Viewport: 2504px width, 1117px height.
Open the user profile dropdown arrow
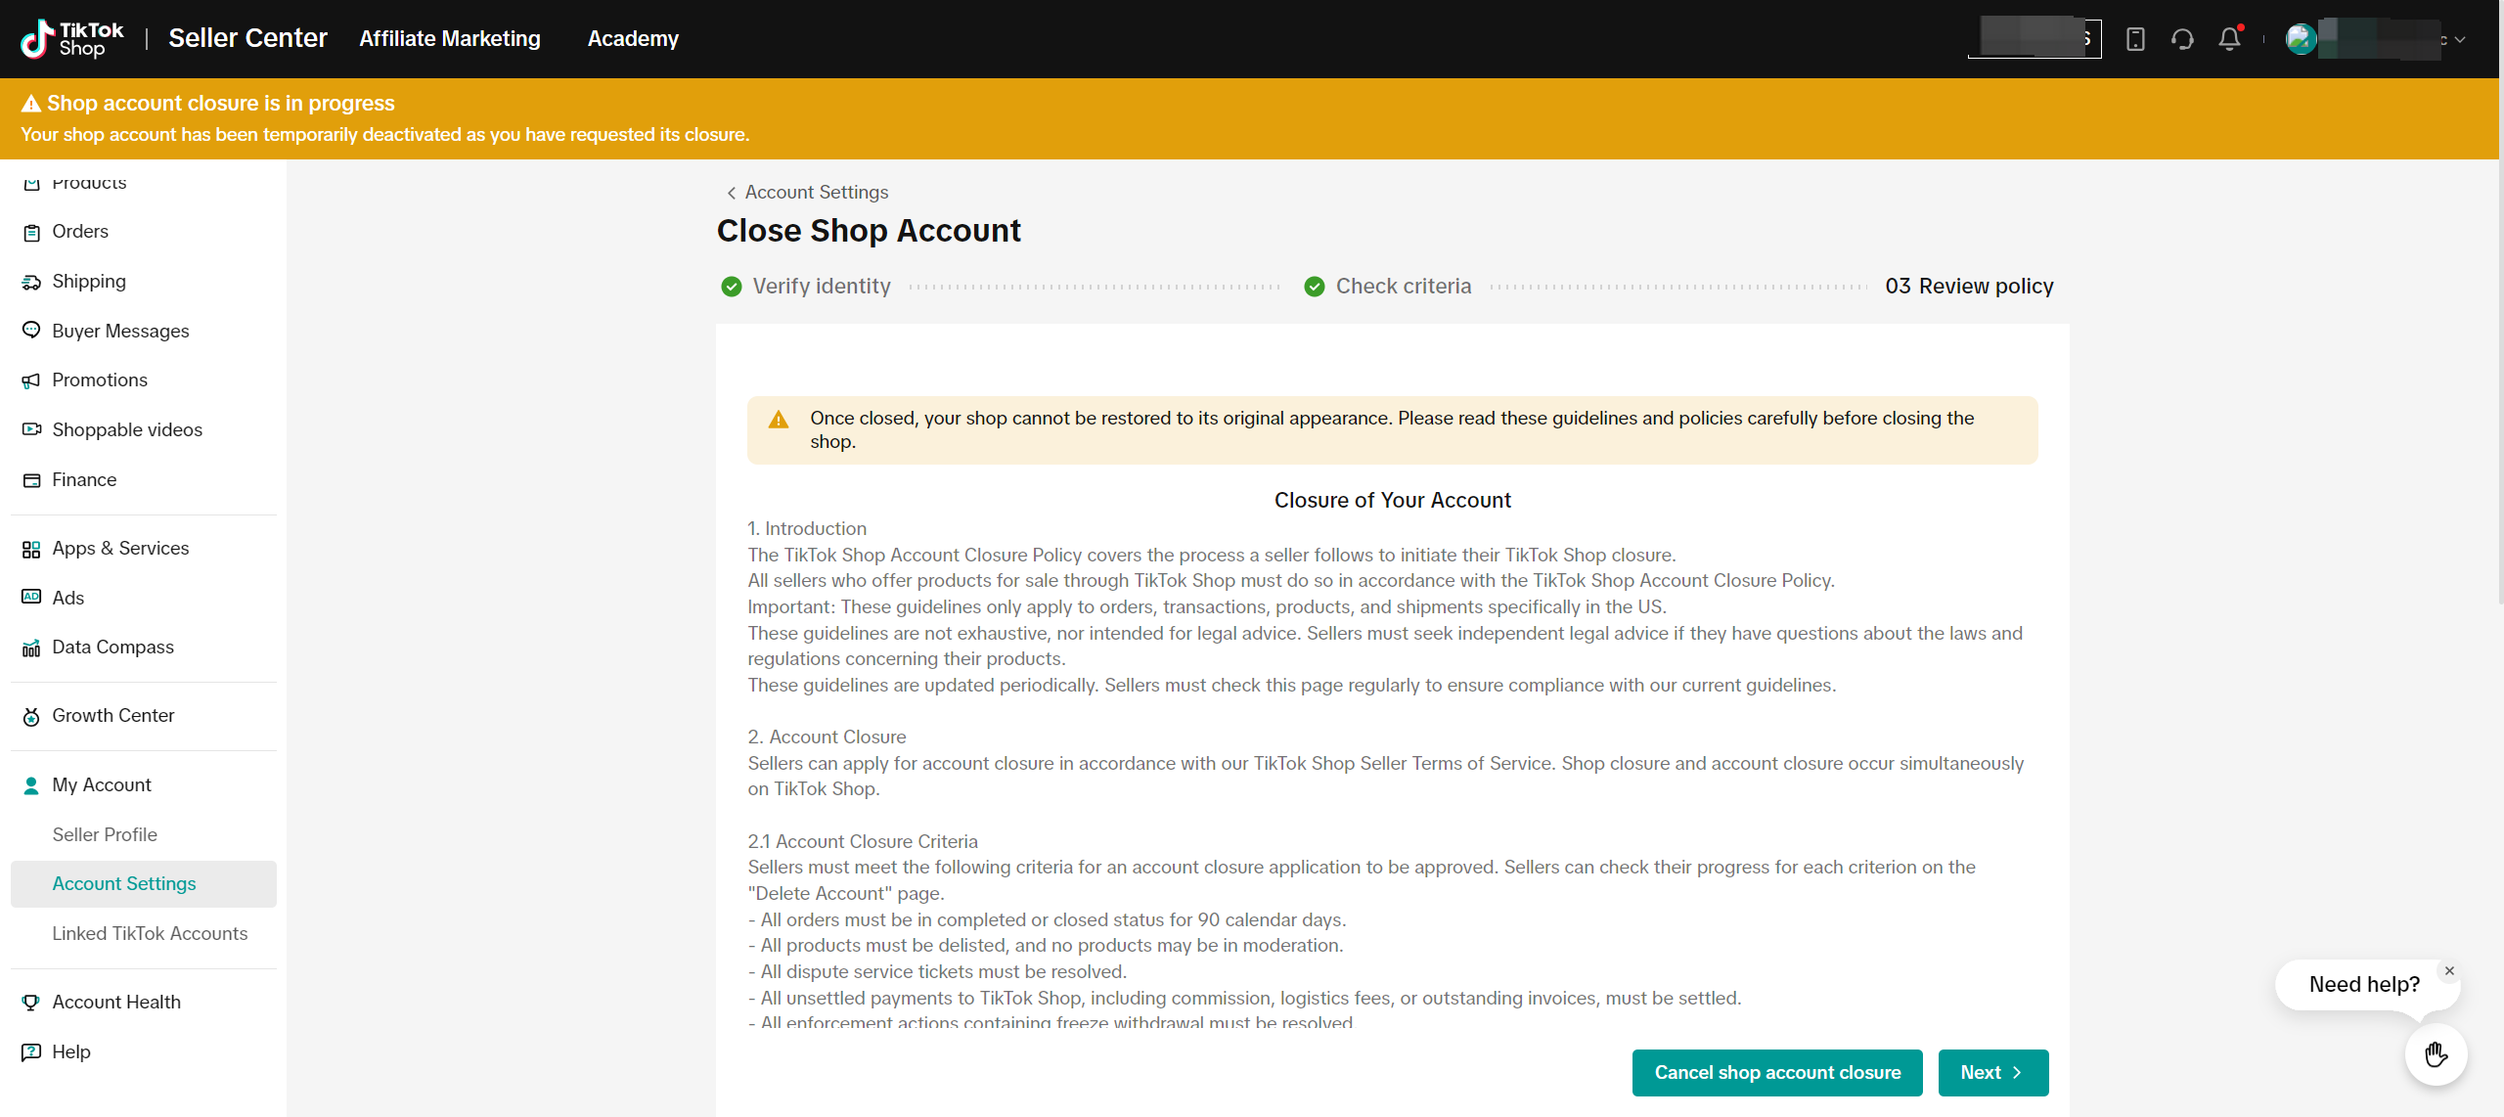(2461, 40)
